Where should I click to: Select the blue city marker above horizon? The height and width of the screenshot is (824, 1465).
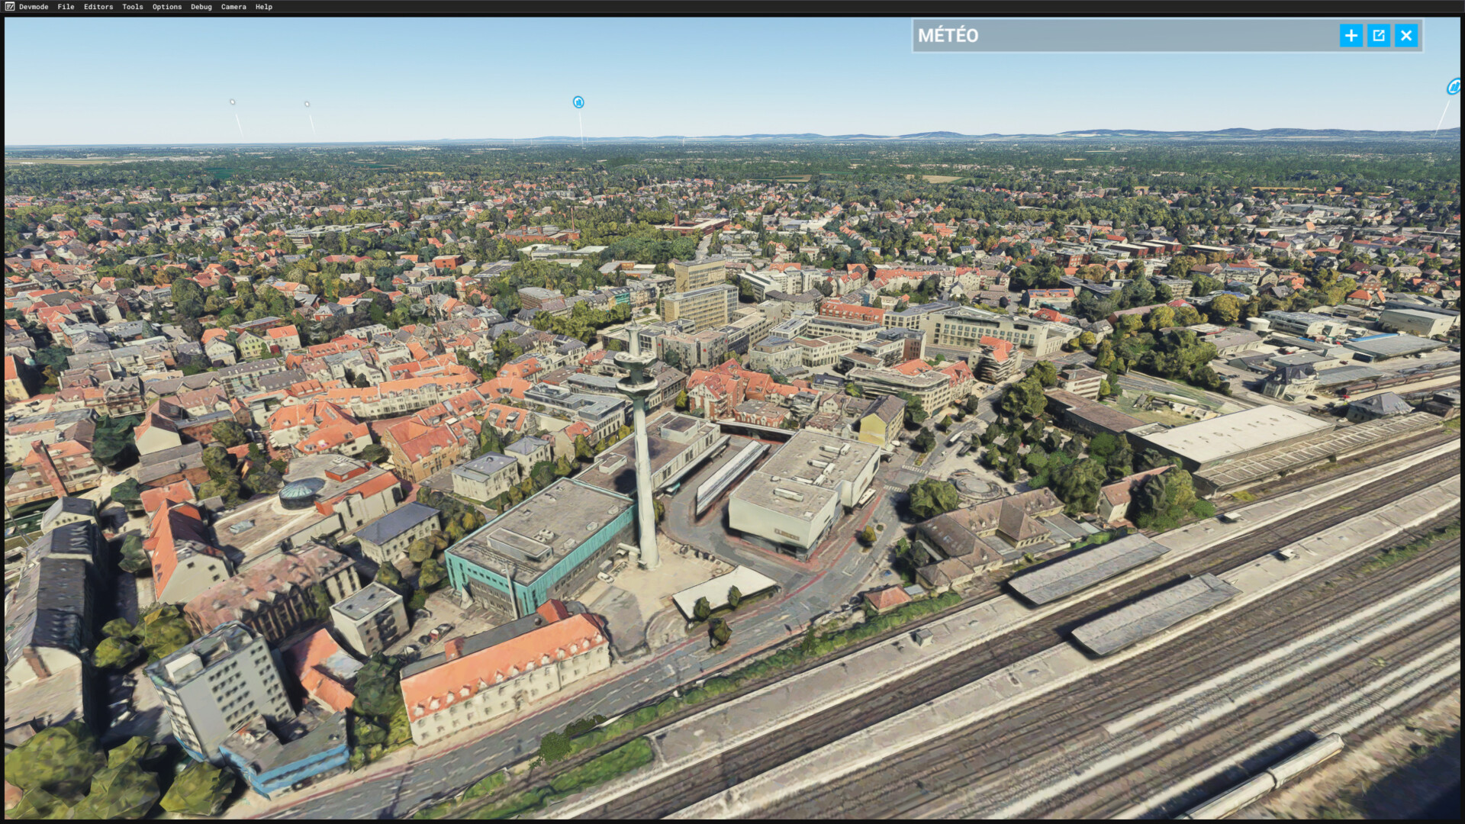578,102
